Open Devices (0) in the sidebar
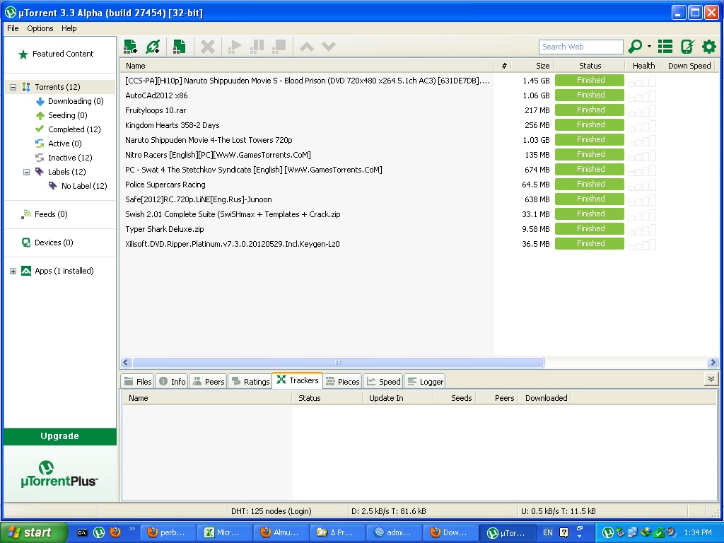 (x=54, y=243)
